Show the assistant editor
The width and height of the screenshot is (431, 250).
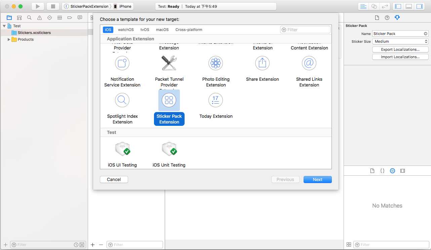pyautogui.click(x=374, y=6)
